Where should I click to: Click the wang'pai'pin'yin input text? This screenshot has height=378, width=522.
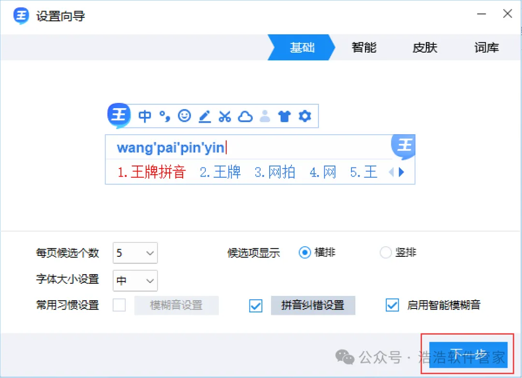point(171,148)
